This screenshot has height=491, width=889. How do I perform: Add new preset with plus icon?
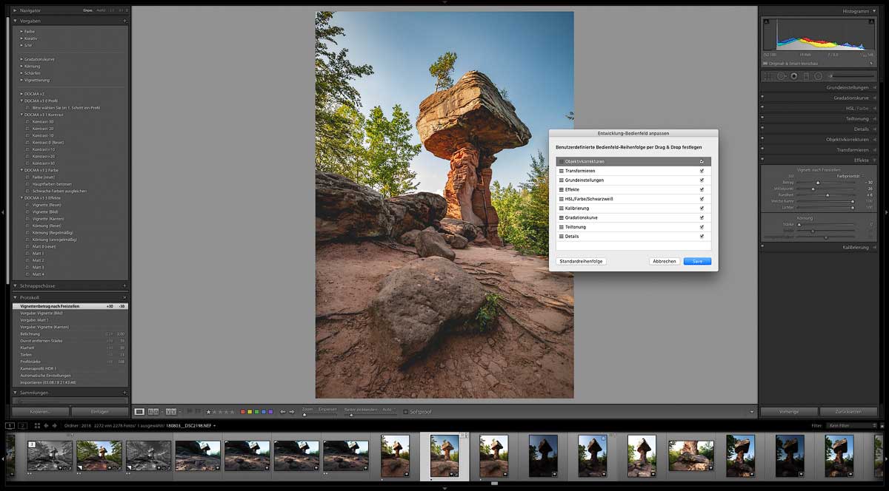pos(124,21)
